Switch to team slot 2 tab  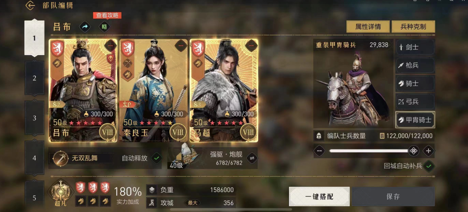[x=34, y=78]
